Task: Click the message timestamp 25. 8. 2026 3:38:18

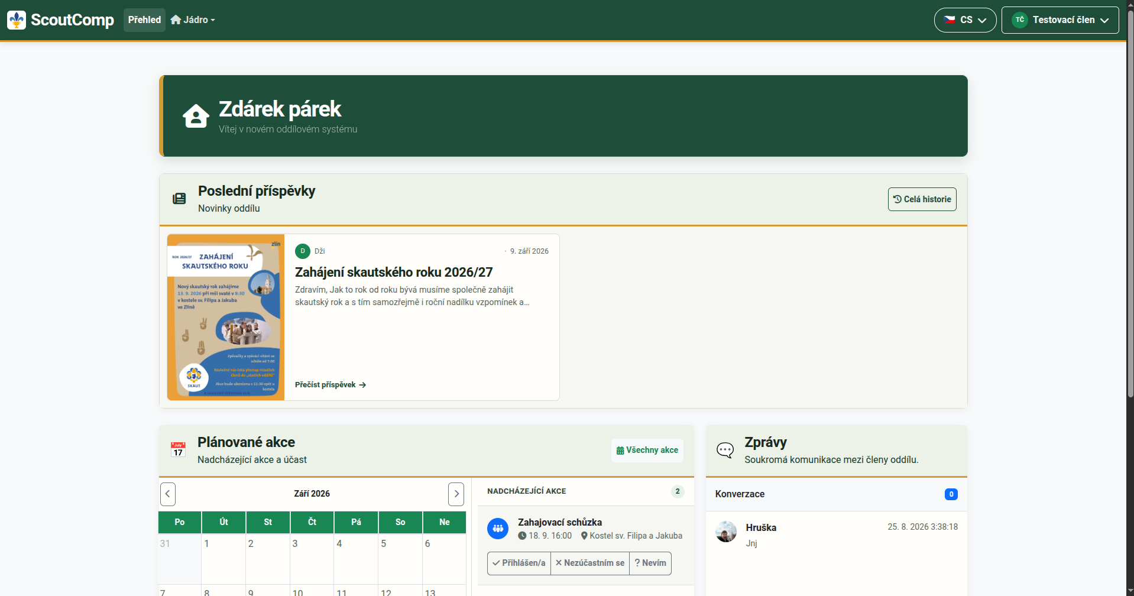Action: click(922, 527)
